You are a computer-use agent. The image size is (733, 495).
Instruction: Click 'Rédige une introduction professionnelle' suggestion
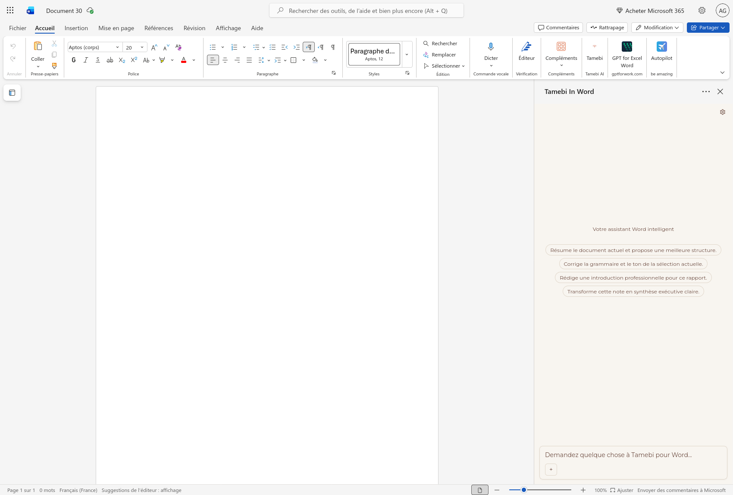[x=633, y=278]
